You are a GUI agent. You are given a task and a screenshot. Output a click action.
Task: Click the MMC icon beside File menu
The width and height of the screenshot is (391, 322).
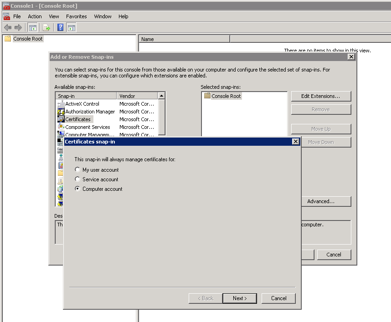(x=6, y=16)
